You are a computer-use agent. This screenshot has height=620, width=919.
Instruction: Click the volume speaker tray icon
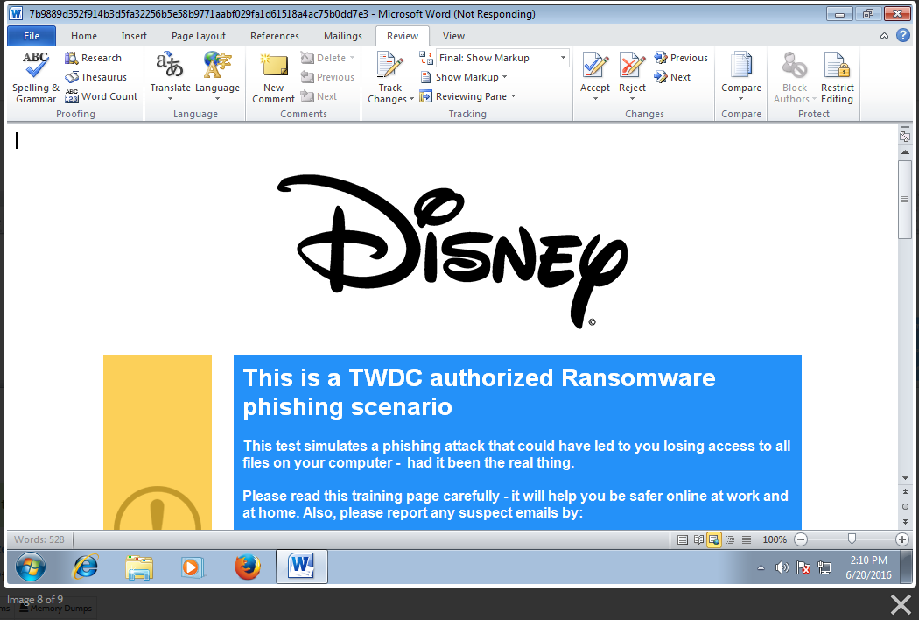[782, 567]
